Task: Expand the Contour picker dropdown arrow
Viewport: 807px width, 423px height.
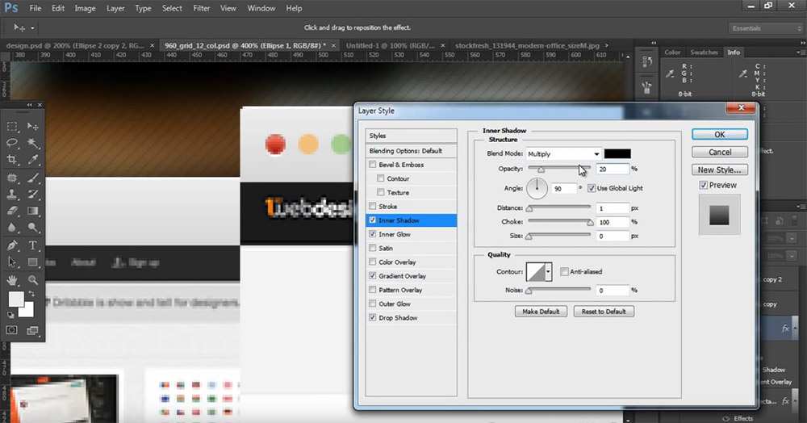Action: pyautogui.click(x=549, y=272)
